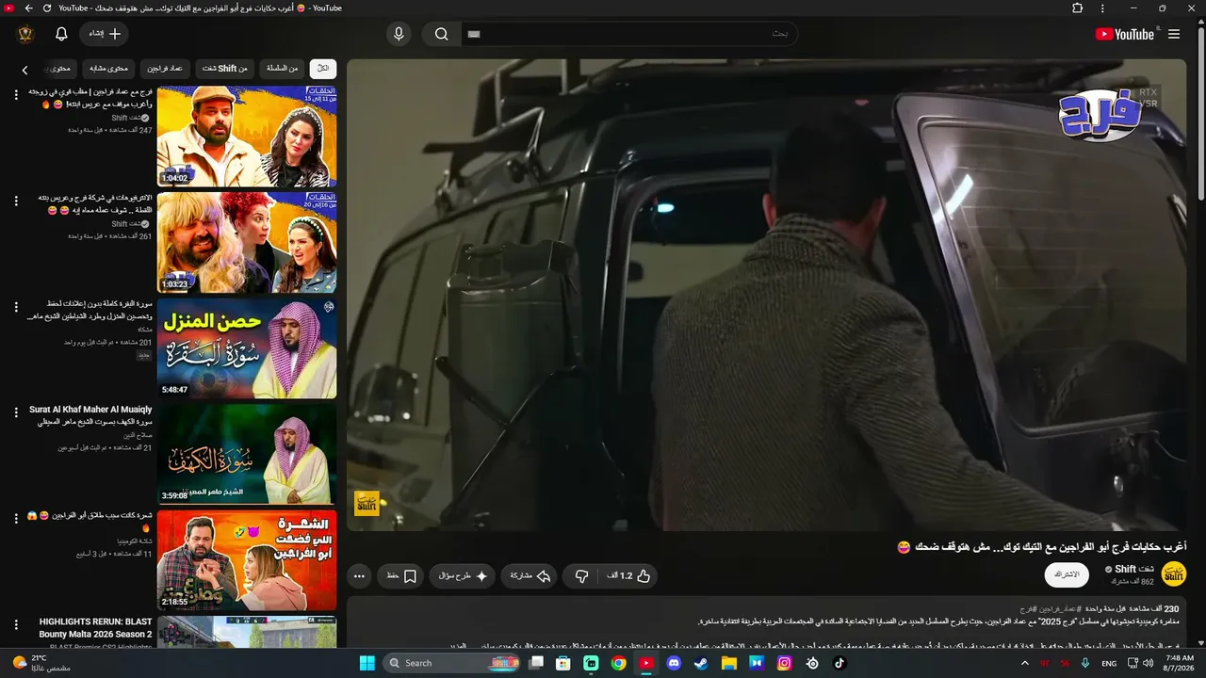This screenshot has width=1206, height=678.
Task: Click the video player to toggle playback
Action: tap(766, 295)
